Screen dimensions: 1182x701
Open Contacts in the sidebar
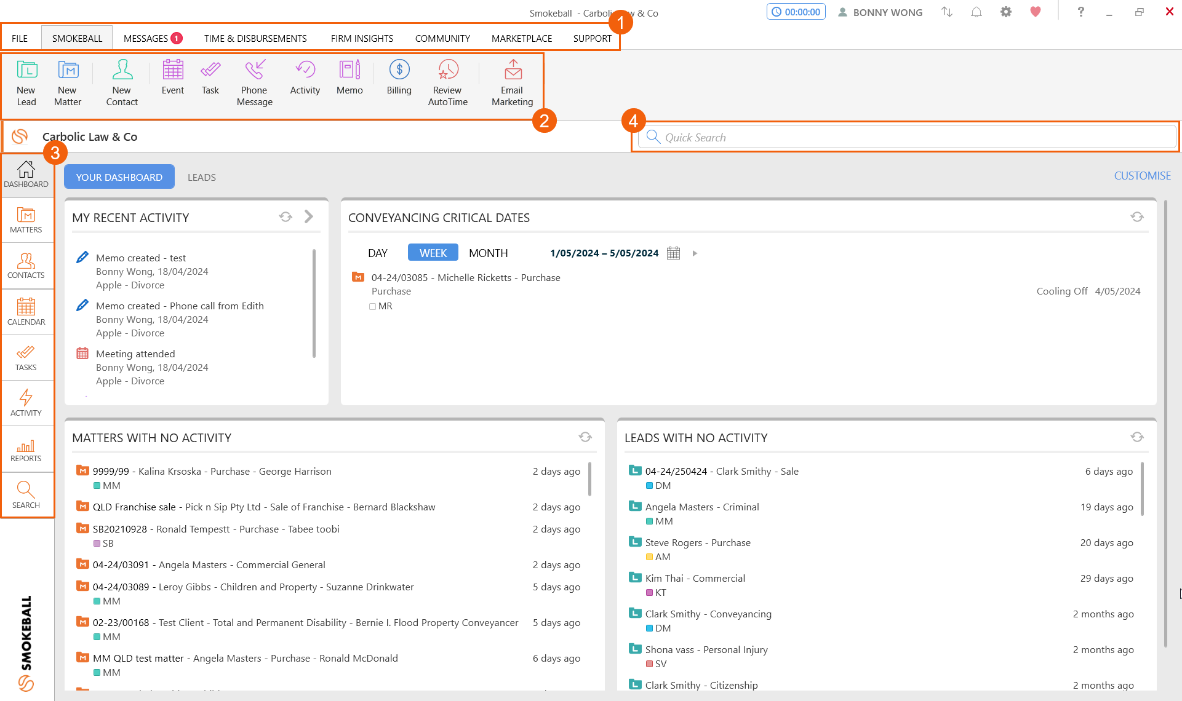tap(26, 266)
